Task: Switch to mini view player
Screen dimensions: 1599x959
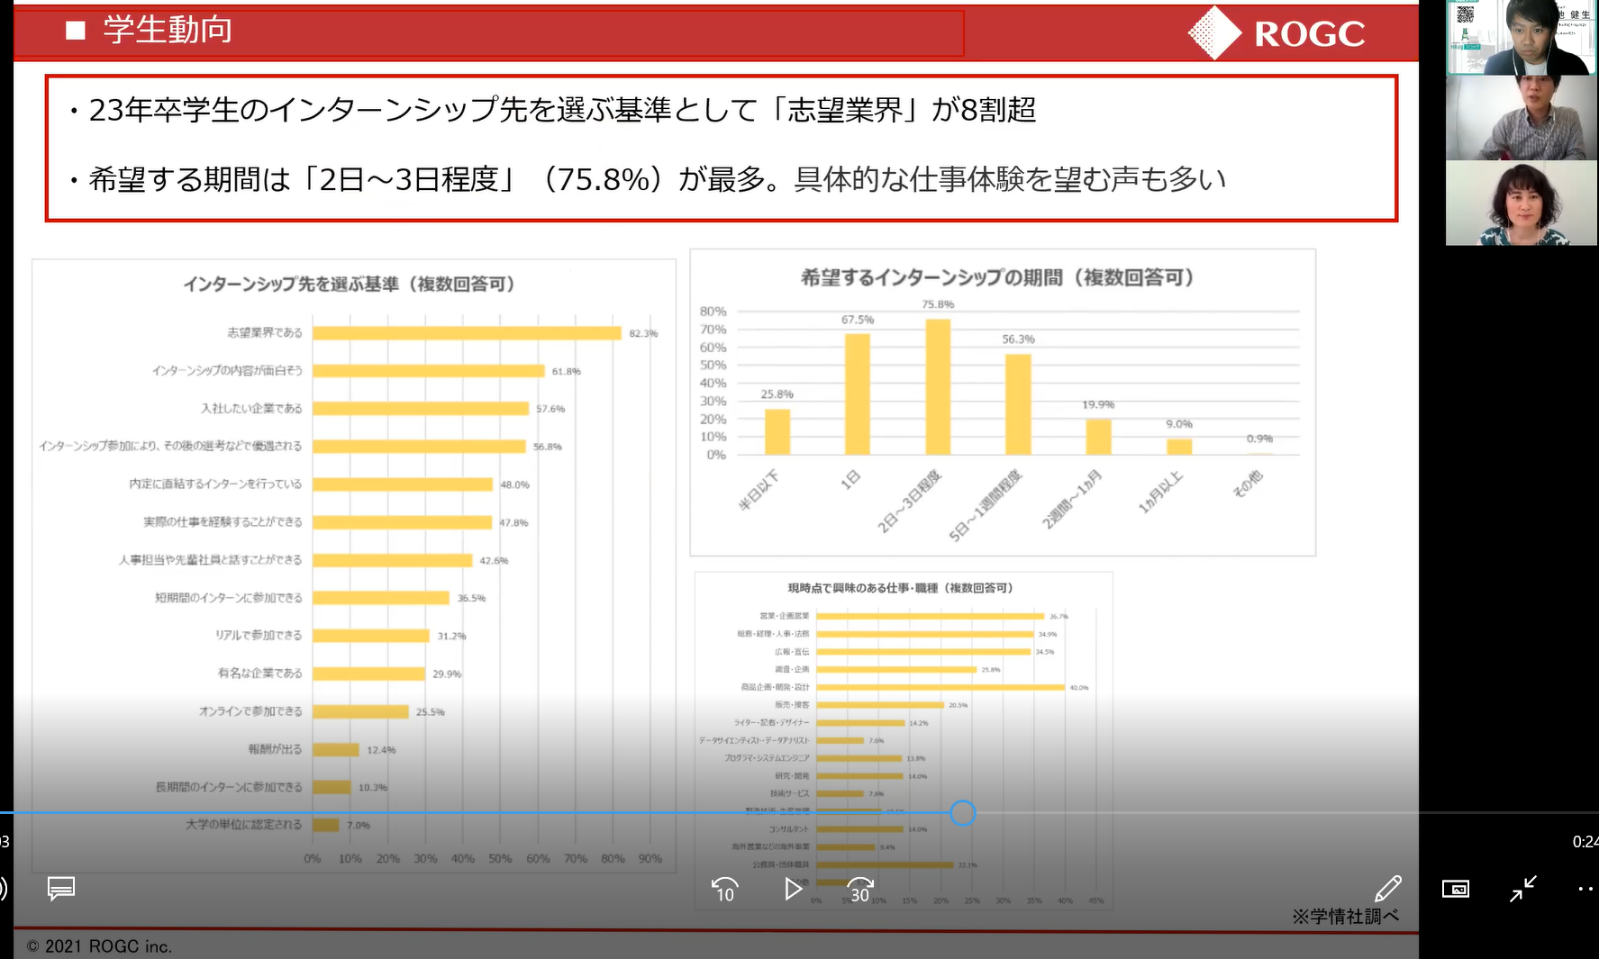Action: point(1456,889)
